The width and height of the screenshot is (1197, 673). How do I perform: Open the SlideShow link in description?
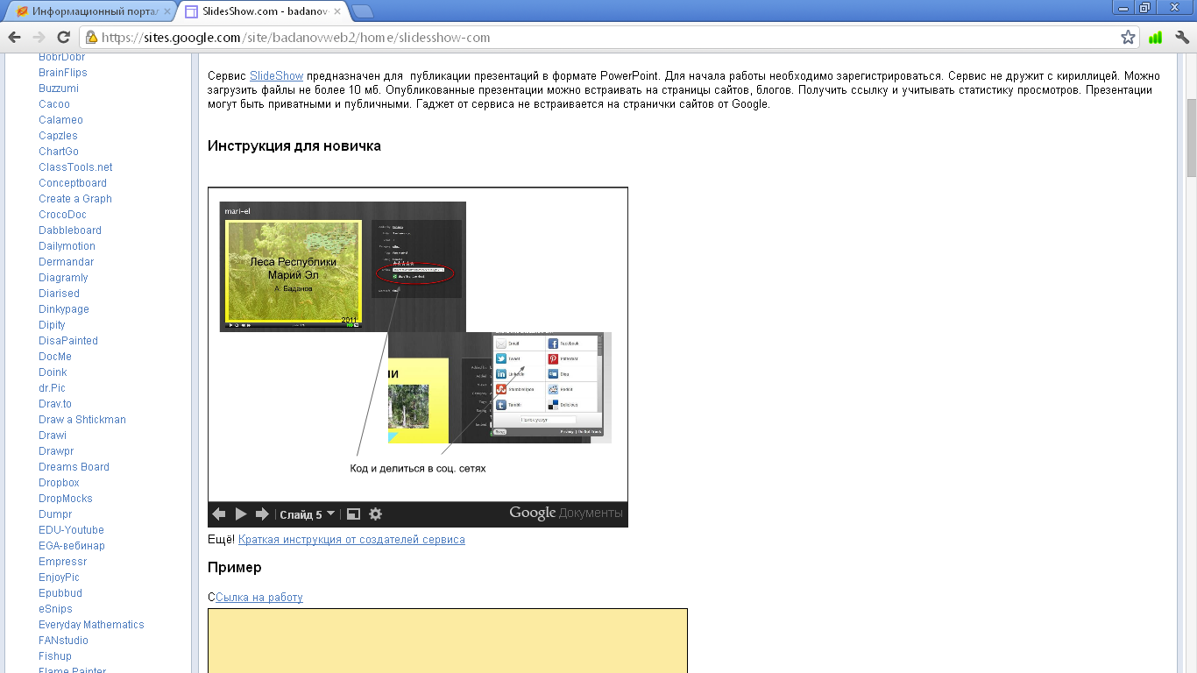pyautogui.click(x=276, y=76)
